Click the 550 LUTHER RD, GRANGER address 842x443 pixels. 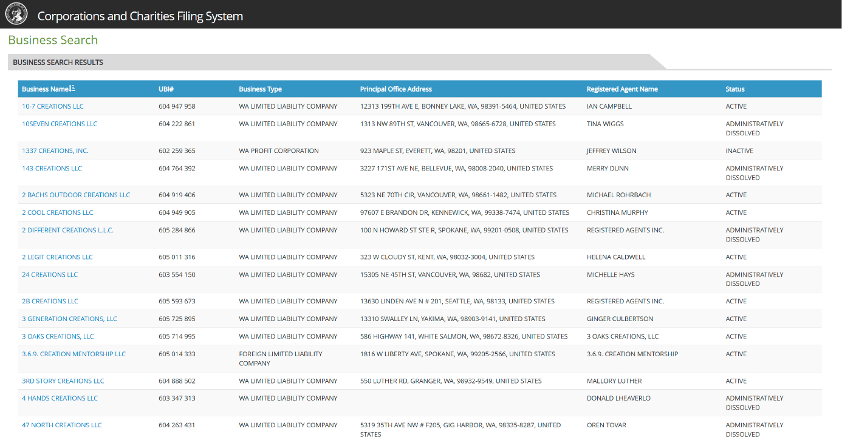[x=451, y=381]
